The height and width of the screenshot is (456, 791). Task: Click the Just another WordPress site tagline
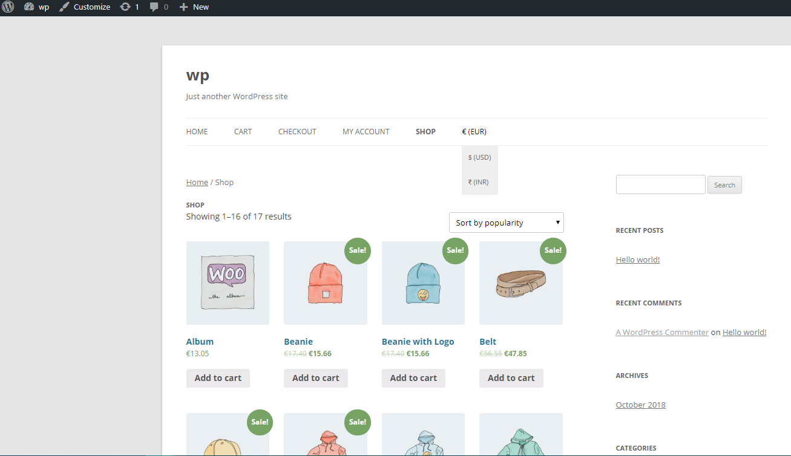[237, 96]
